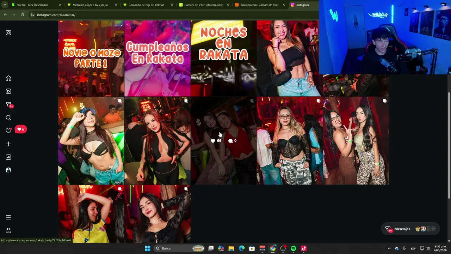View site information icon in address bar
Screen dimensions: 451x254
(32, 15)
